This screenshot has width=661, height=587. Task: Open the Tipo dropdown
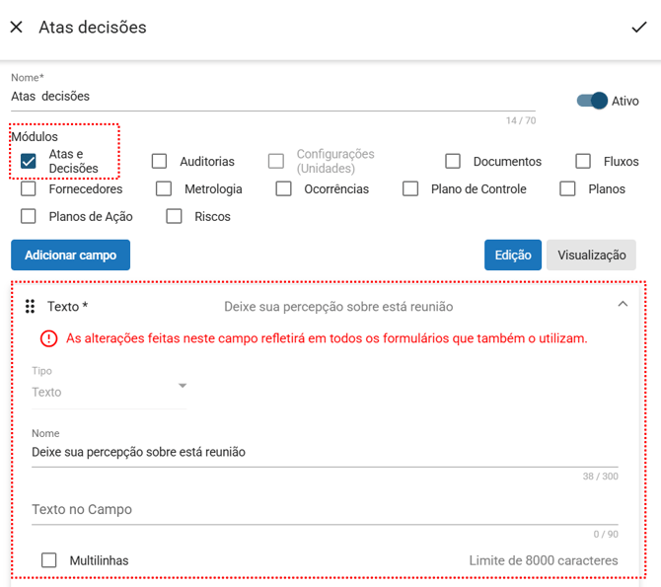[109, 391]
